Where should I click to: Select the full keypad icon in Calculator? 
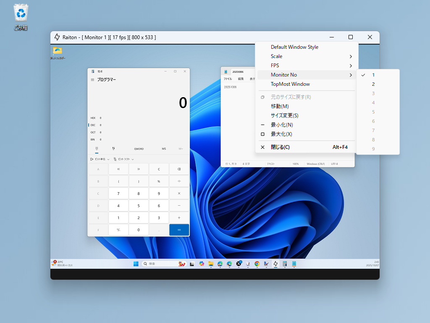coord(97,148)
